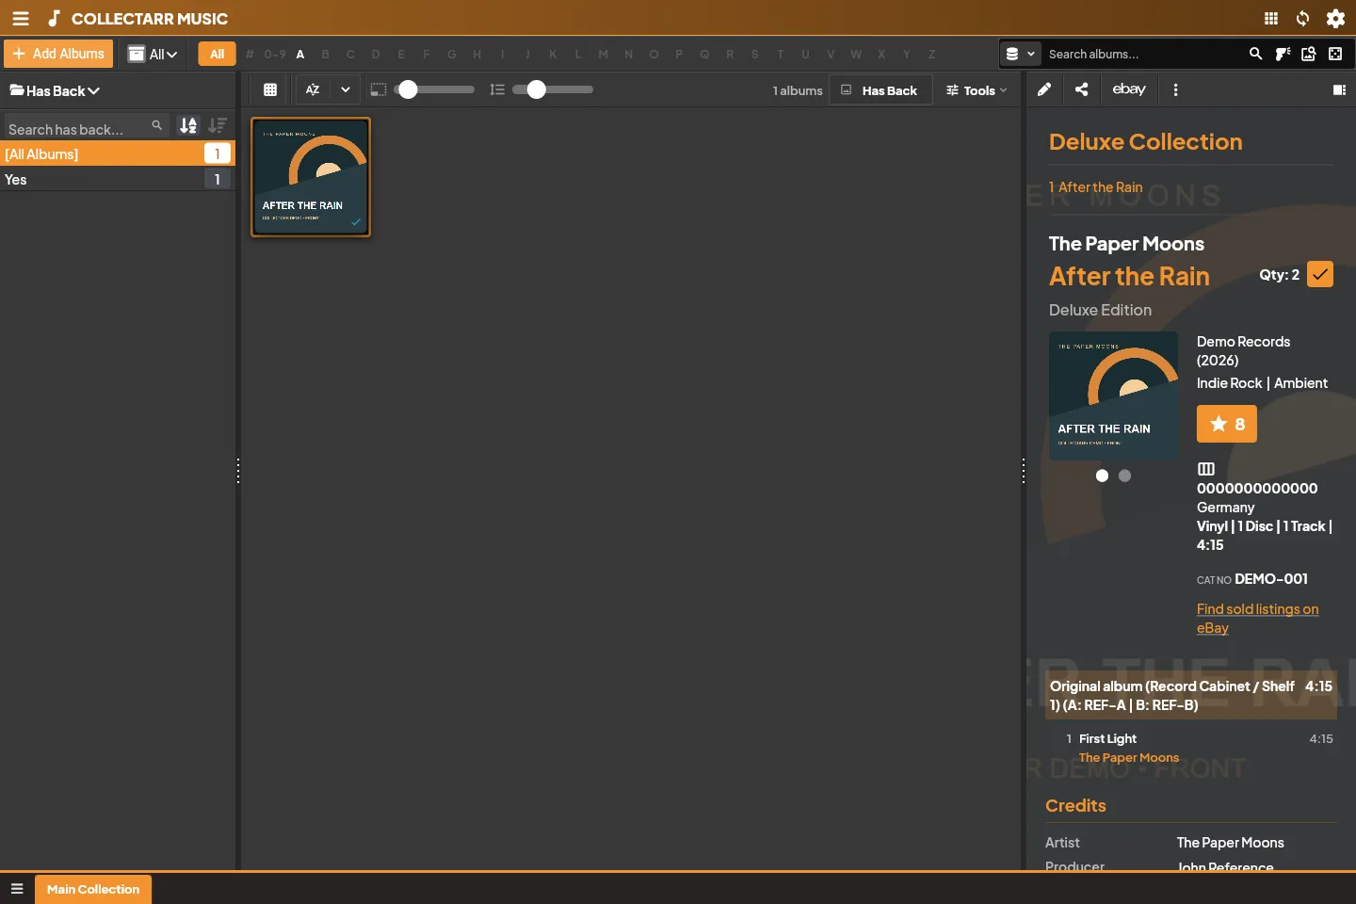Sort folders by count
Screen dimensions: 1356x904
(x=218, y=125)
